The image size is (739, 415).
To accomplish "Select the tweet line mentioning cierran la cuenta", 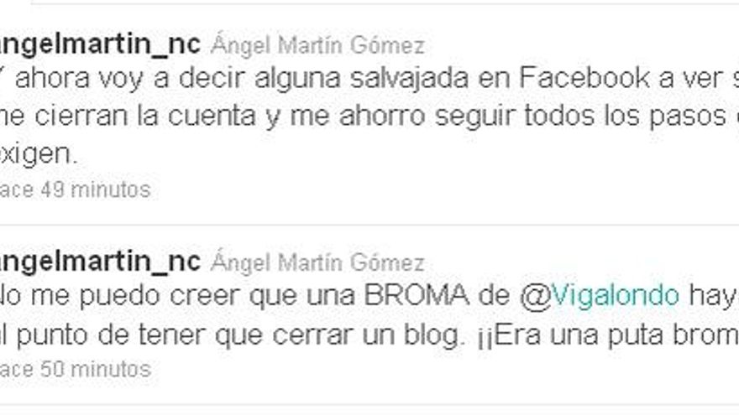I will (x=369, y=117).
